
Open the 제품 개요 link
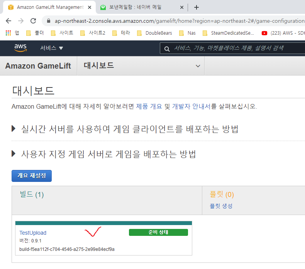coord(149,106)
